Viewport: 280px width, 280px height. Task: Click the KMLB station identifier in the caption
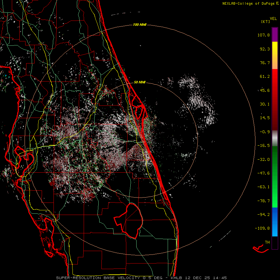[176, 278]
